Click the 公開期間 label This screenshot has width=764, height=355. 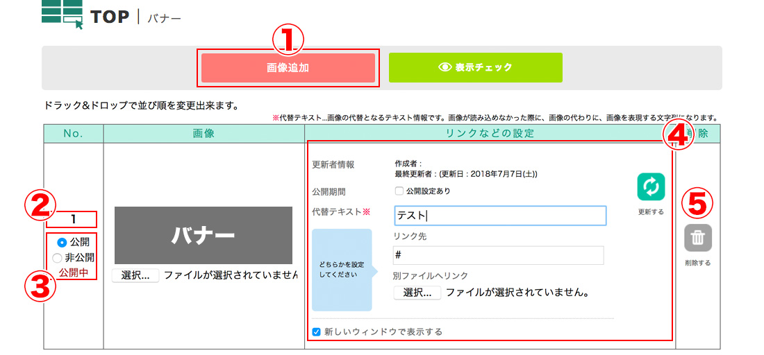click(x=328, y=191)
